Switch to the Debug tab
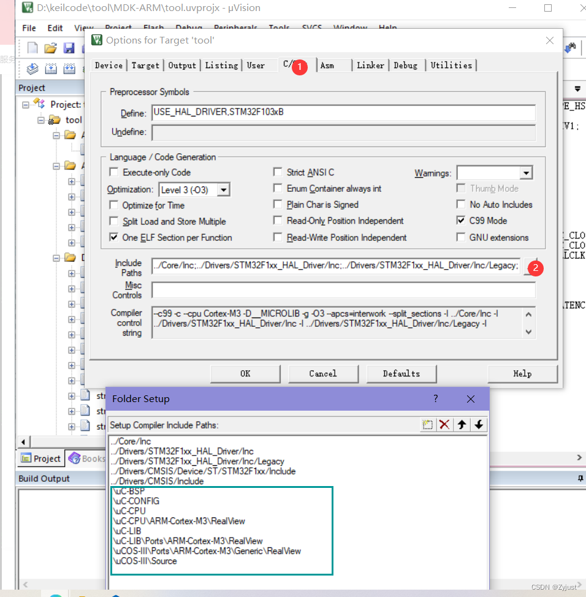Viewport: 586px width, 597px height. [406, 65]
